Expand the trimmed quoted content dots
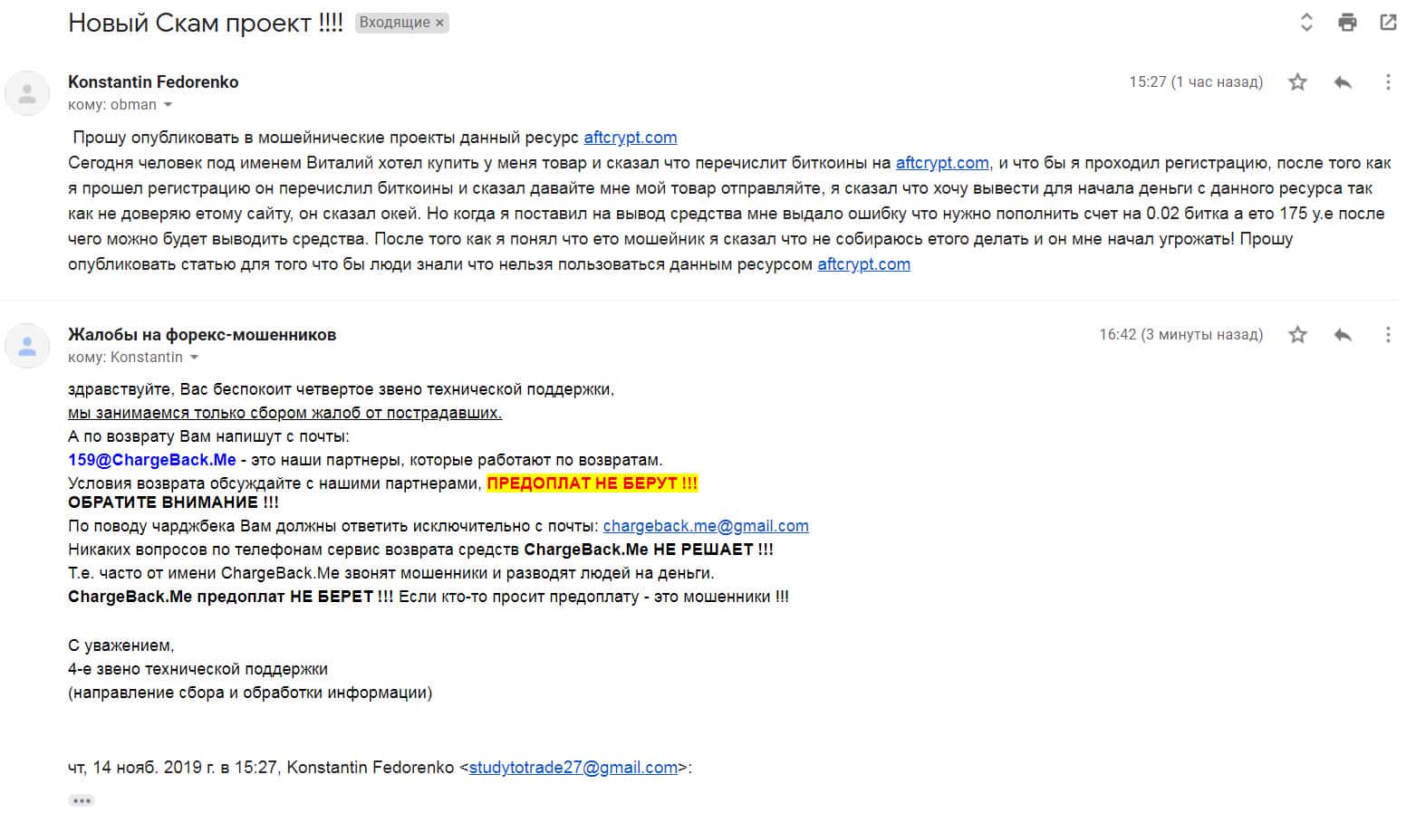 (x=82, y=800)
